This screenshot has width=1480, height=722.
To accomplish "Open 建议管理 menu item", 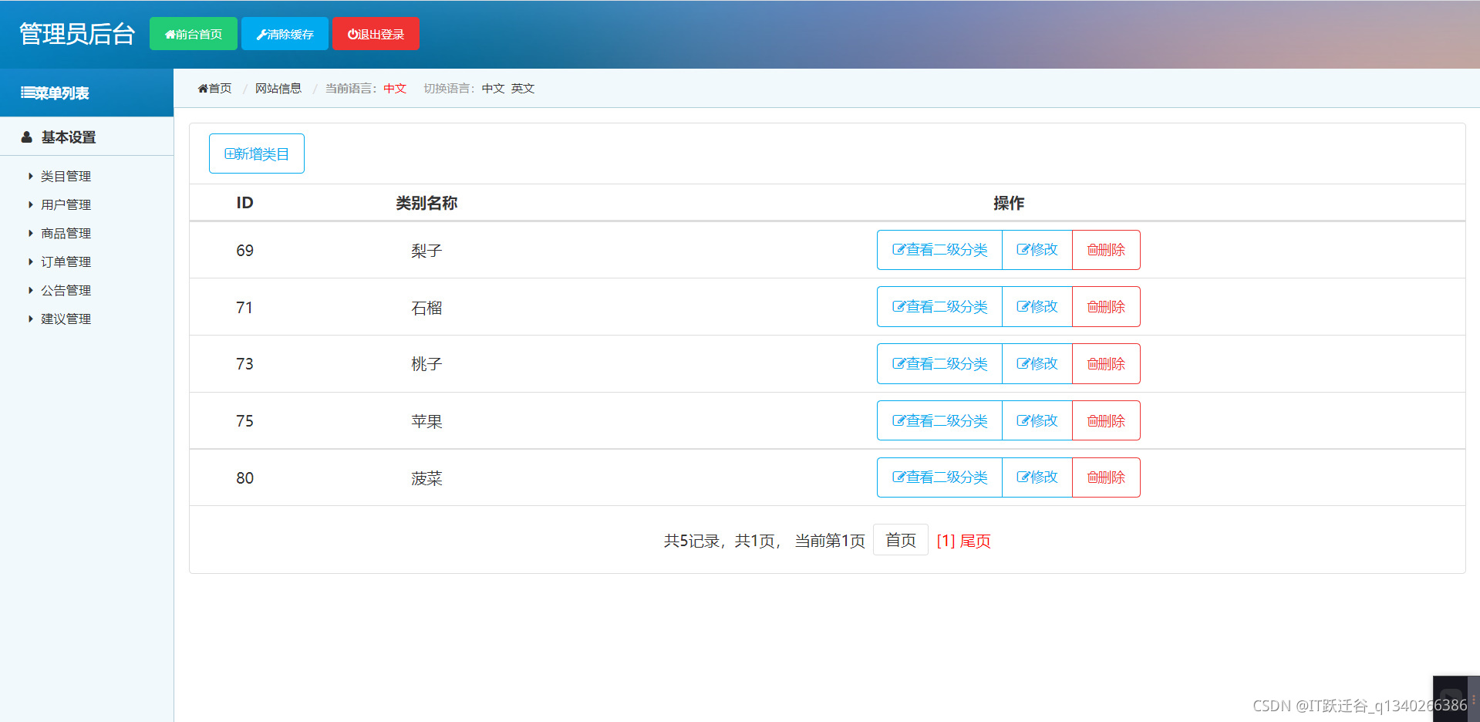I will click(x=66, y=319).
